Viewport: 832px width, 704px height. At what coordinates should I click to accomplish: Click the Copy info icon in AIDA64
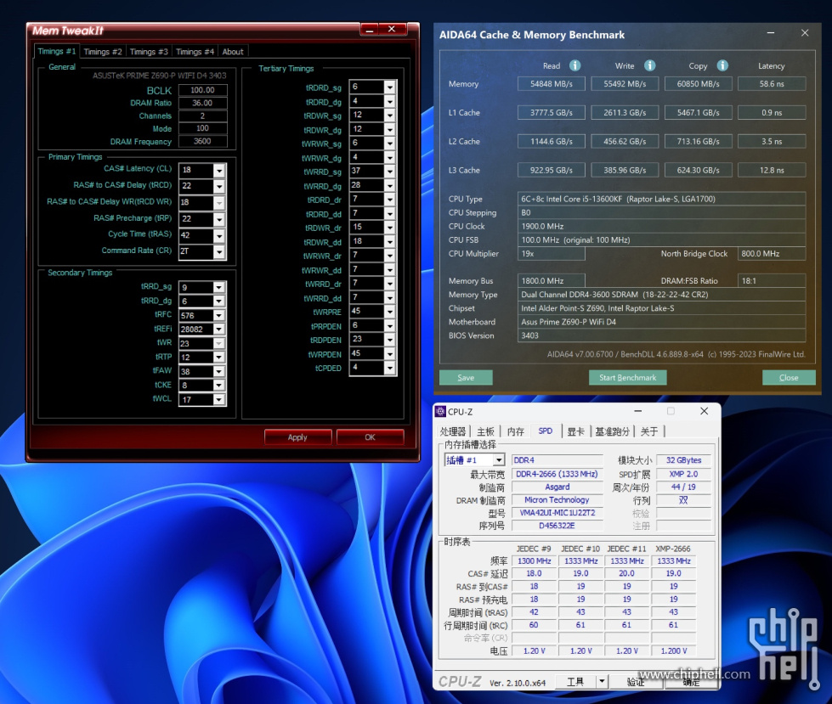[722, 65]
